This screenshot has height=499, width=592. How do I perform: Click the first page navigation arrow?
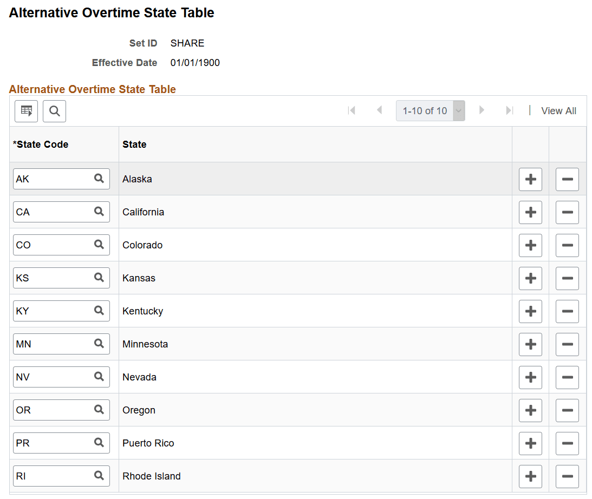click(x=352, y=110)
